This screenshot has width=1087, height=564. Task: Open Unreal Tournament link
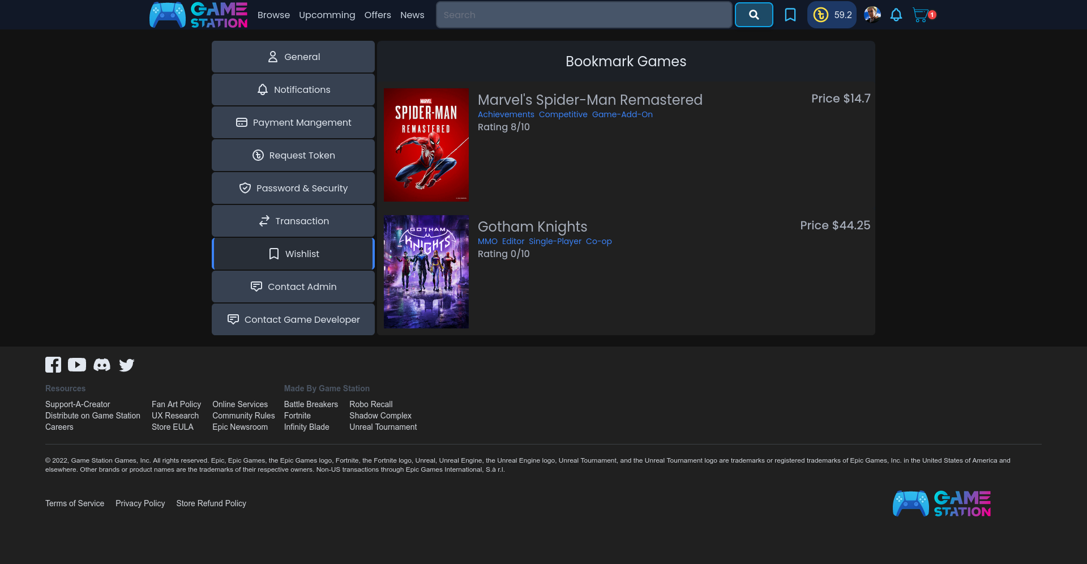point(383,427)
